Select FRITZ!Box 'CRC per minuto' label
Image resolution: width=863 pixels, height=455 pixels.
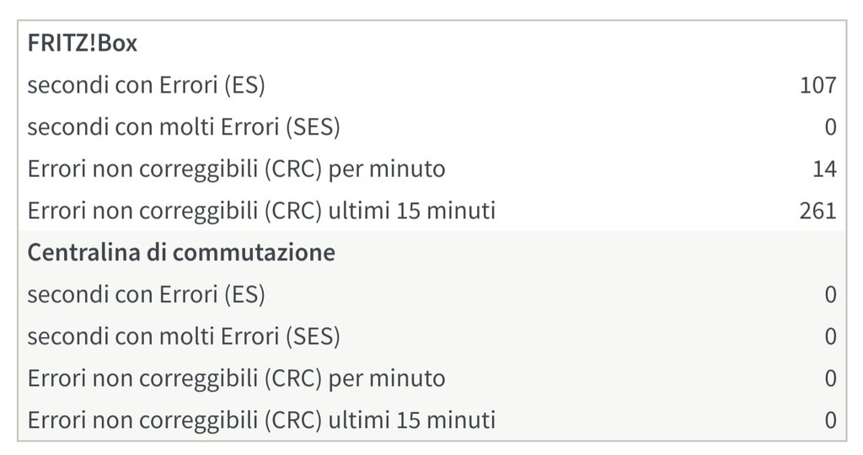236,169
